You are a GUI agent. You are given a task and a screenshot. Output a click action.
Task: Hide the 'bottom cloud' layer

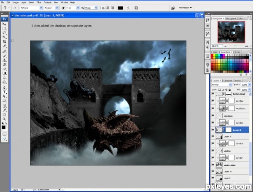[x=213, y=94]
